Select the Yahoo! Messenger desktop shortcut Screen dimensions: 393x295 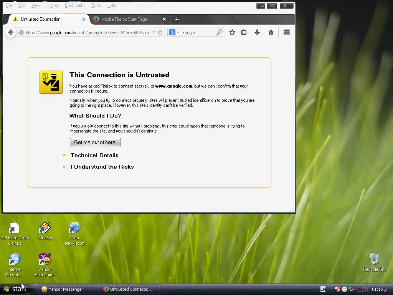(x=45, y=265)
